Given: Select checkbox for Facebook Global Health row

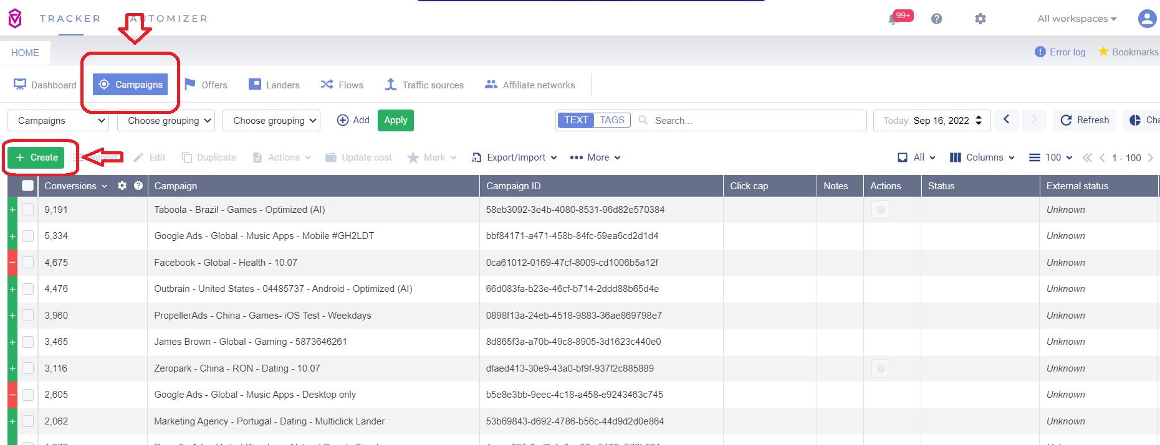Looking at the screenshot, I should coord(27,263).
